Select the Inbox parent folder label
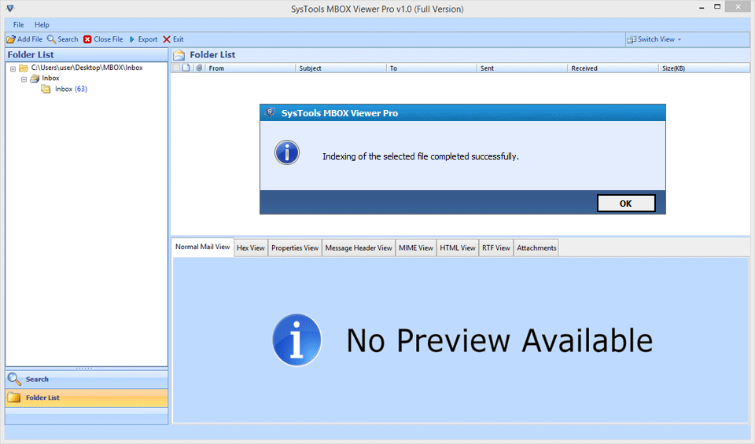The height and width of the screenshot is (444, 755). pos(50,78)
